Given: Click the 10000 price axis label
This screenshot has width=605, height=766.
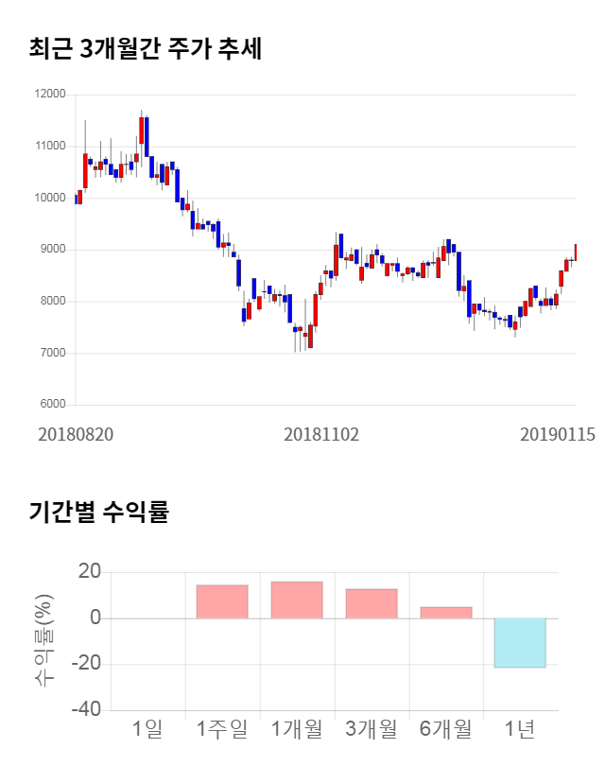Looking at the screenshot, I should click(x=48, y=199).
